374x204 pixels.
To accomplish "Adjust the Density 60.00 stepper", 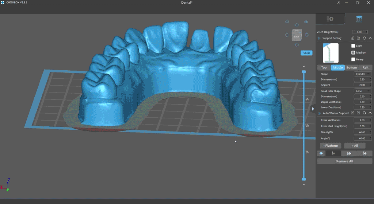I will pos(370,132).
